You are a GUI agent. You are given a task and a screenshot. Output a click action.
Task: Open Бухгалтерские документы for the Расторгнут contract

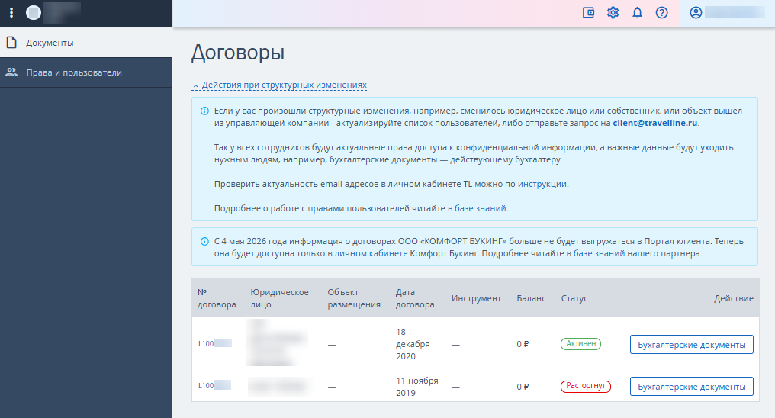click(x=691, y=387)
